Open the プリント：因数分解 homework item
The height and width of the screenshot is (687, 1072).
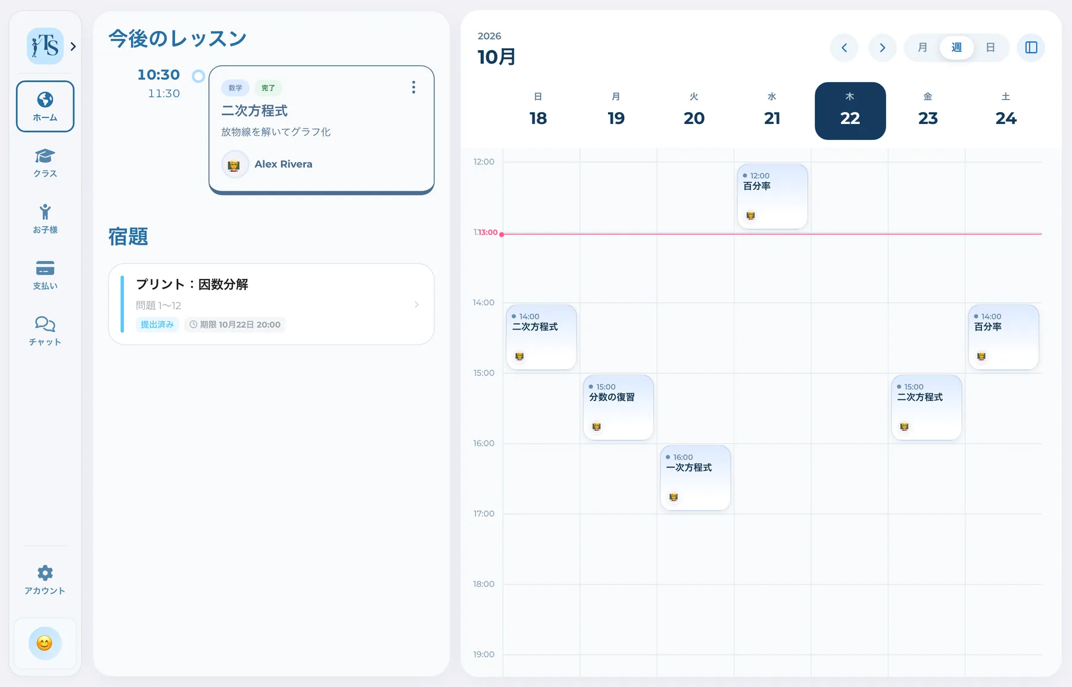(271, 304)
